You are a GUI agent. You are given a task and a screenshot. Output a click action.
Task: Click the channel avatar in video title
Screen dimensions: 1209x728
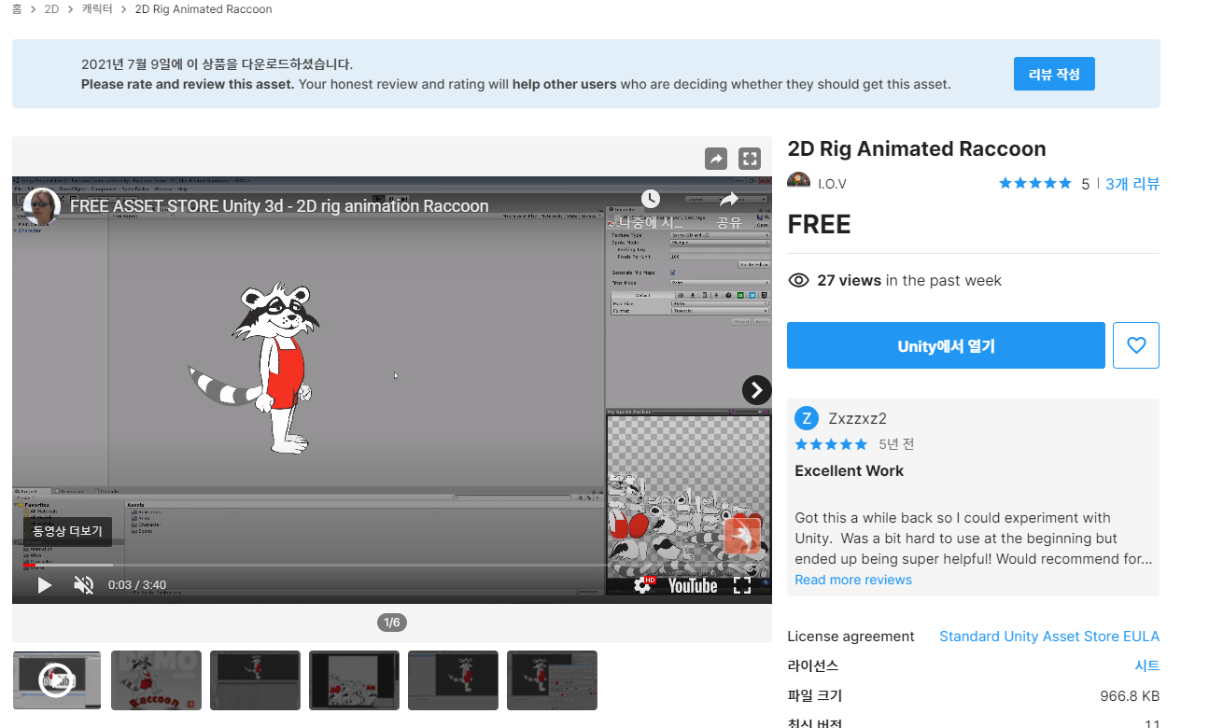click(42, 205)
